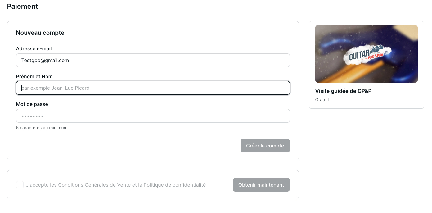This screenshot has width=432, height=213.
Task: Click the Nouveau compte section heading
Action: [x=40, y=33]
